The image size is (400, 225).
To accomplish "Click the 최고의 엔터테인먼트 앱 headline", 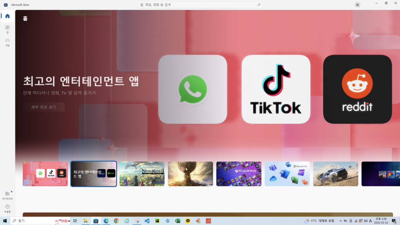I will (81, 81).
